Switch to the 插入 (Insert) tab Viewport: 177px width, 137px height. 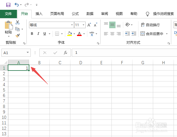(x=39, y=14)
